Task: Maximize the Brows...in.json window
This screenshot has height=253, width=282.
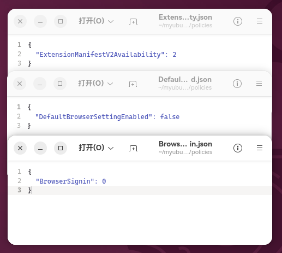Action: (x=61, y=148)
